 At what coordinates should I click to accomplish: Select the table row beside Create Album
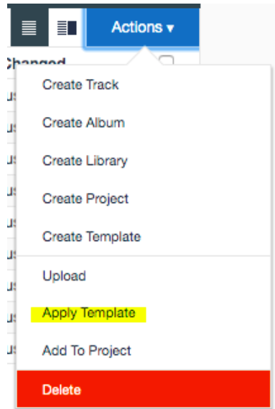click(x=11, y=128)
